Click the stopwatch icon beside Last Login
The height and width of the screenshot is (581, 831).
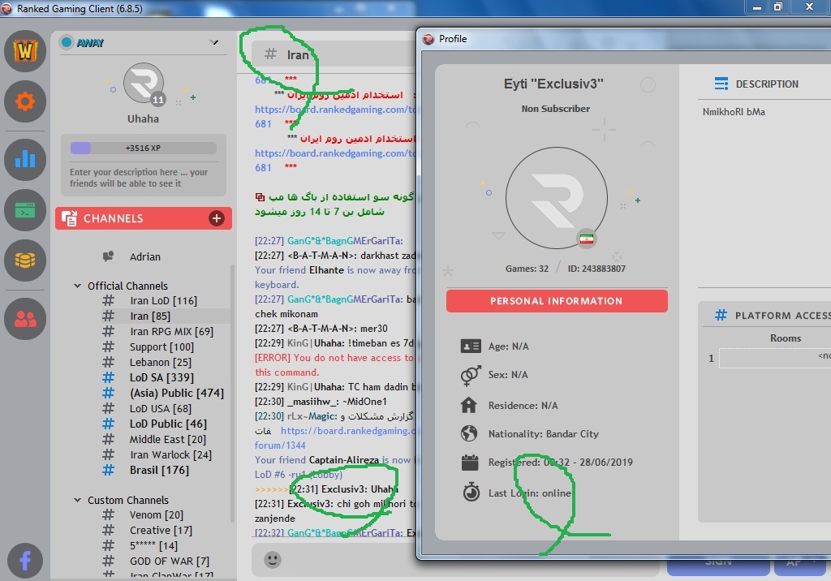pos(471,492)
